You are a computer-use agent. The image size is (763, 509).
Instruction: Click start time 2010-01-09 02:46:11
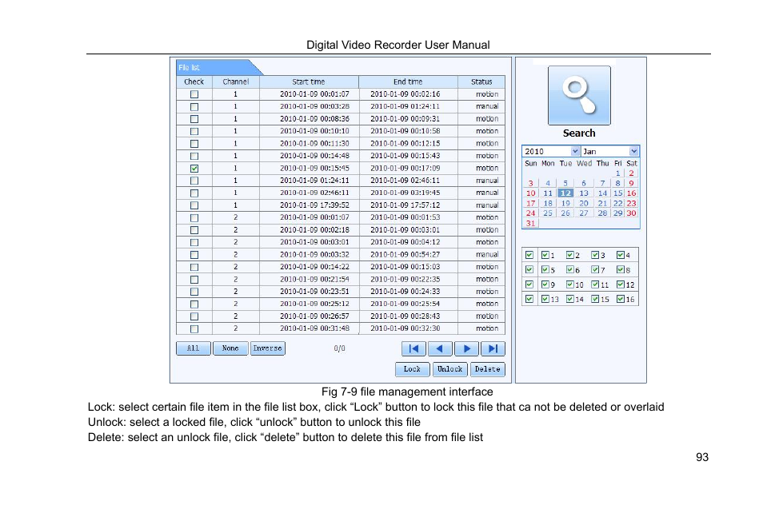(x=314, y=193)
